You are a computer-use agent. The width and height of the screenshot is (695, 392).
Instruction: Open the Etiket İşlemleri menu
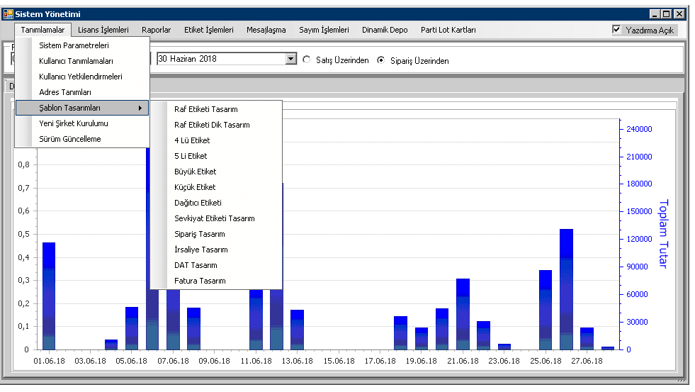point(209,30)
